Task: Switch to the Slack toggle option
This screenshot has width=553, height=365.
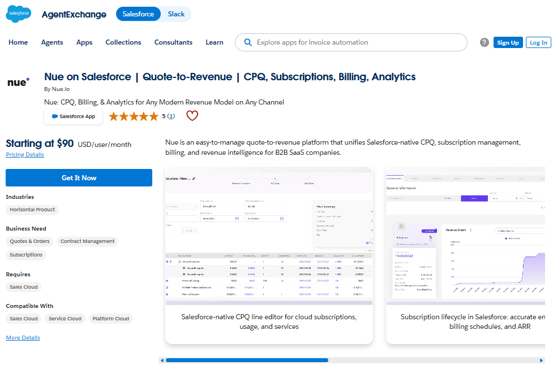Action: tap(176, 14)
